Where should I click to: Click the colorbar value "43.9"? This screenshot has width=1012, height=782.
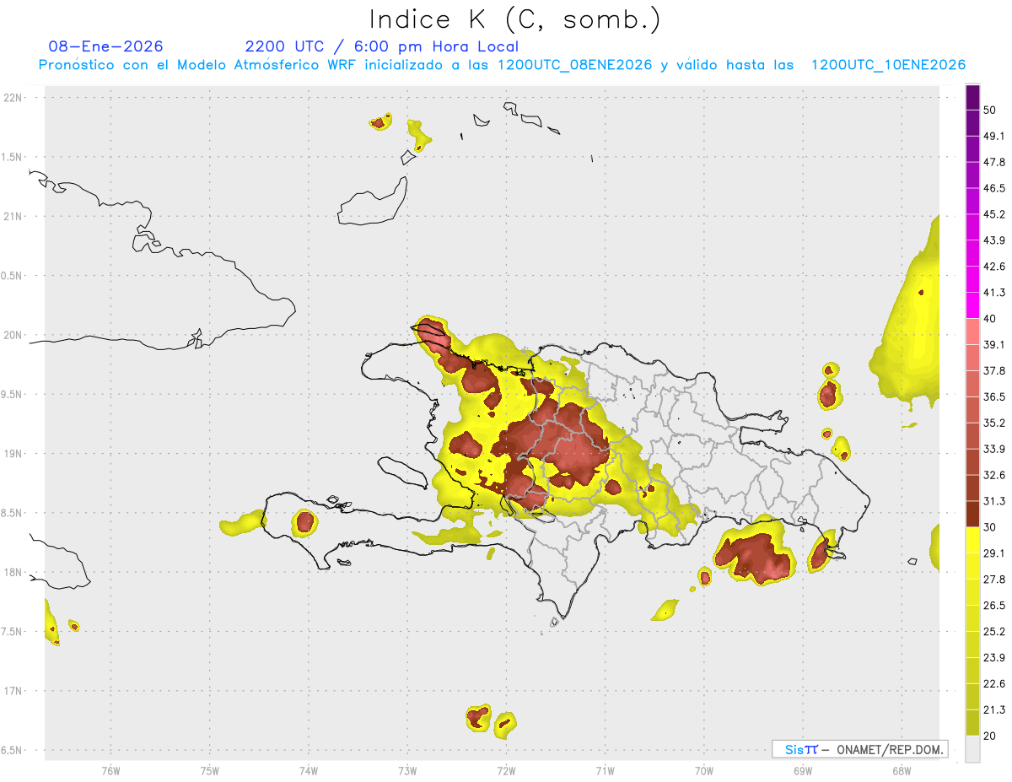(994, 241)
